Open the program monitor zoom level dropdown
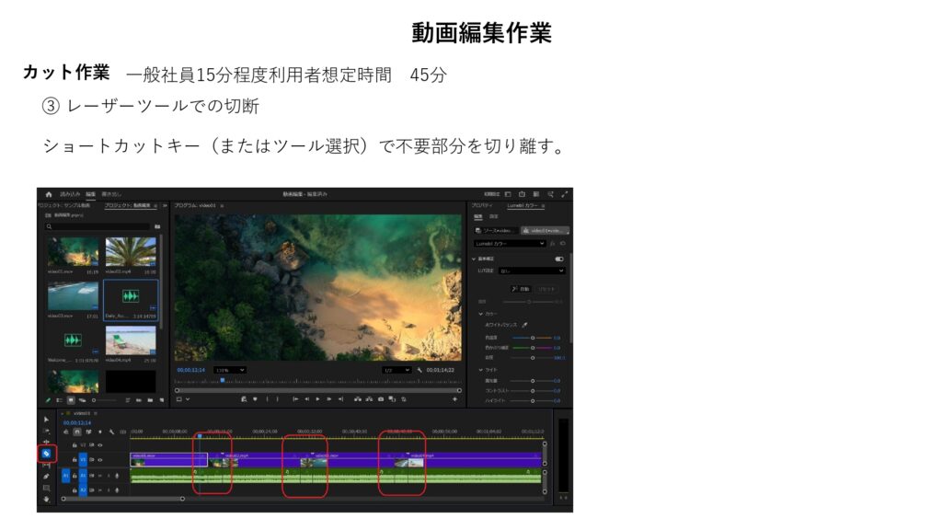 coord(230,370)
